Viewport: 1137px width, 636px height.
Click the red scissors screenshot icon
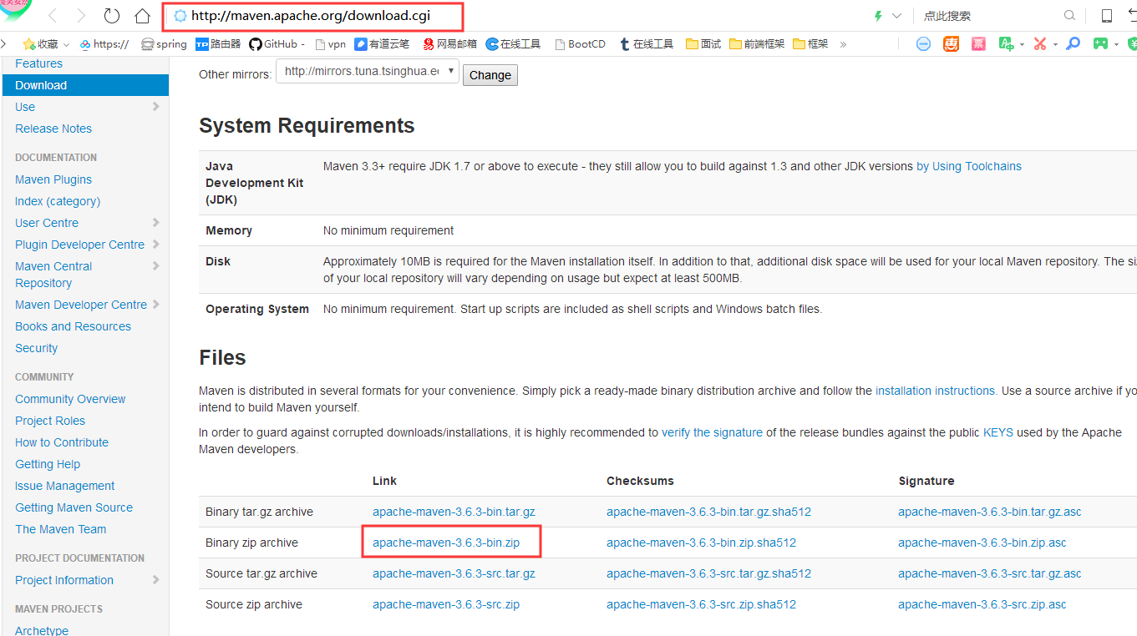[1040, 44]
